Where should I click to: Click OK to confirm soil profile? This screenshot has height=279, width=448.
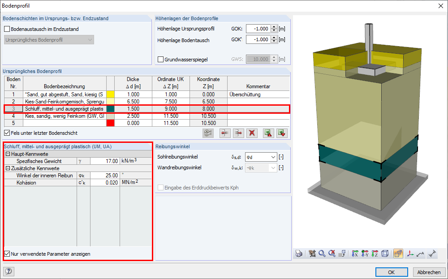point(392,272)
